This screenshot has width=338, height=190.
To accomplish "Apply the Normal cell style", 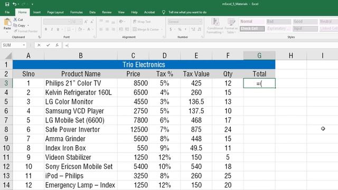I will 252,22.
